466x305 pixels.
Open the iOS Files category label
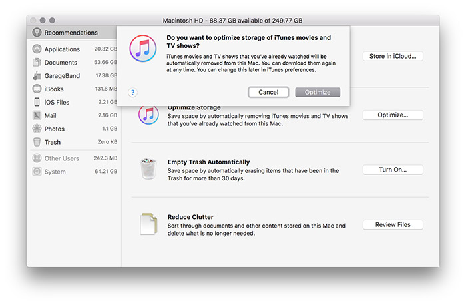tap(57, 102)
